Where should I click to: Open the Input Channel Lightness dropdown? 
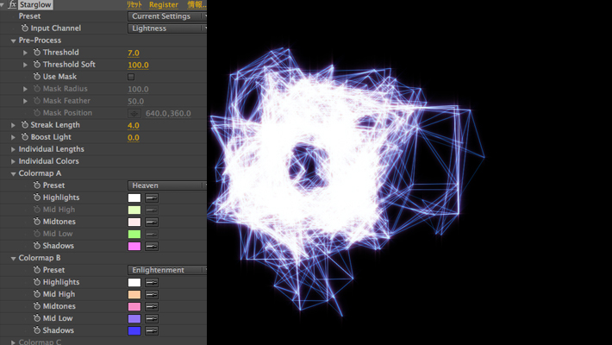click(x=167, y=28)
